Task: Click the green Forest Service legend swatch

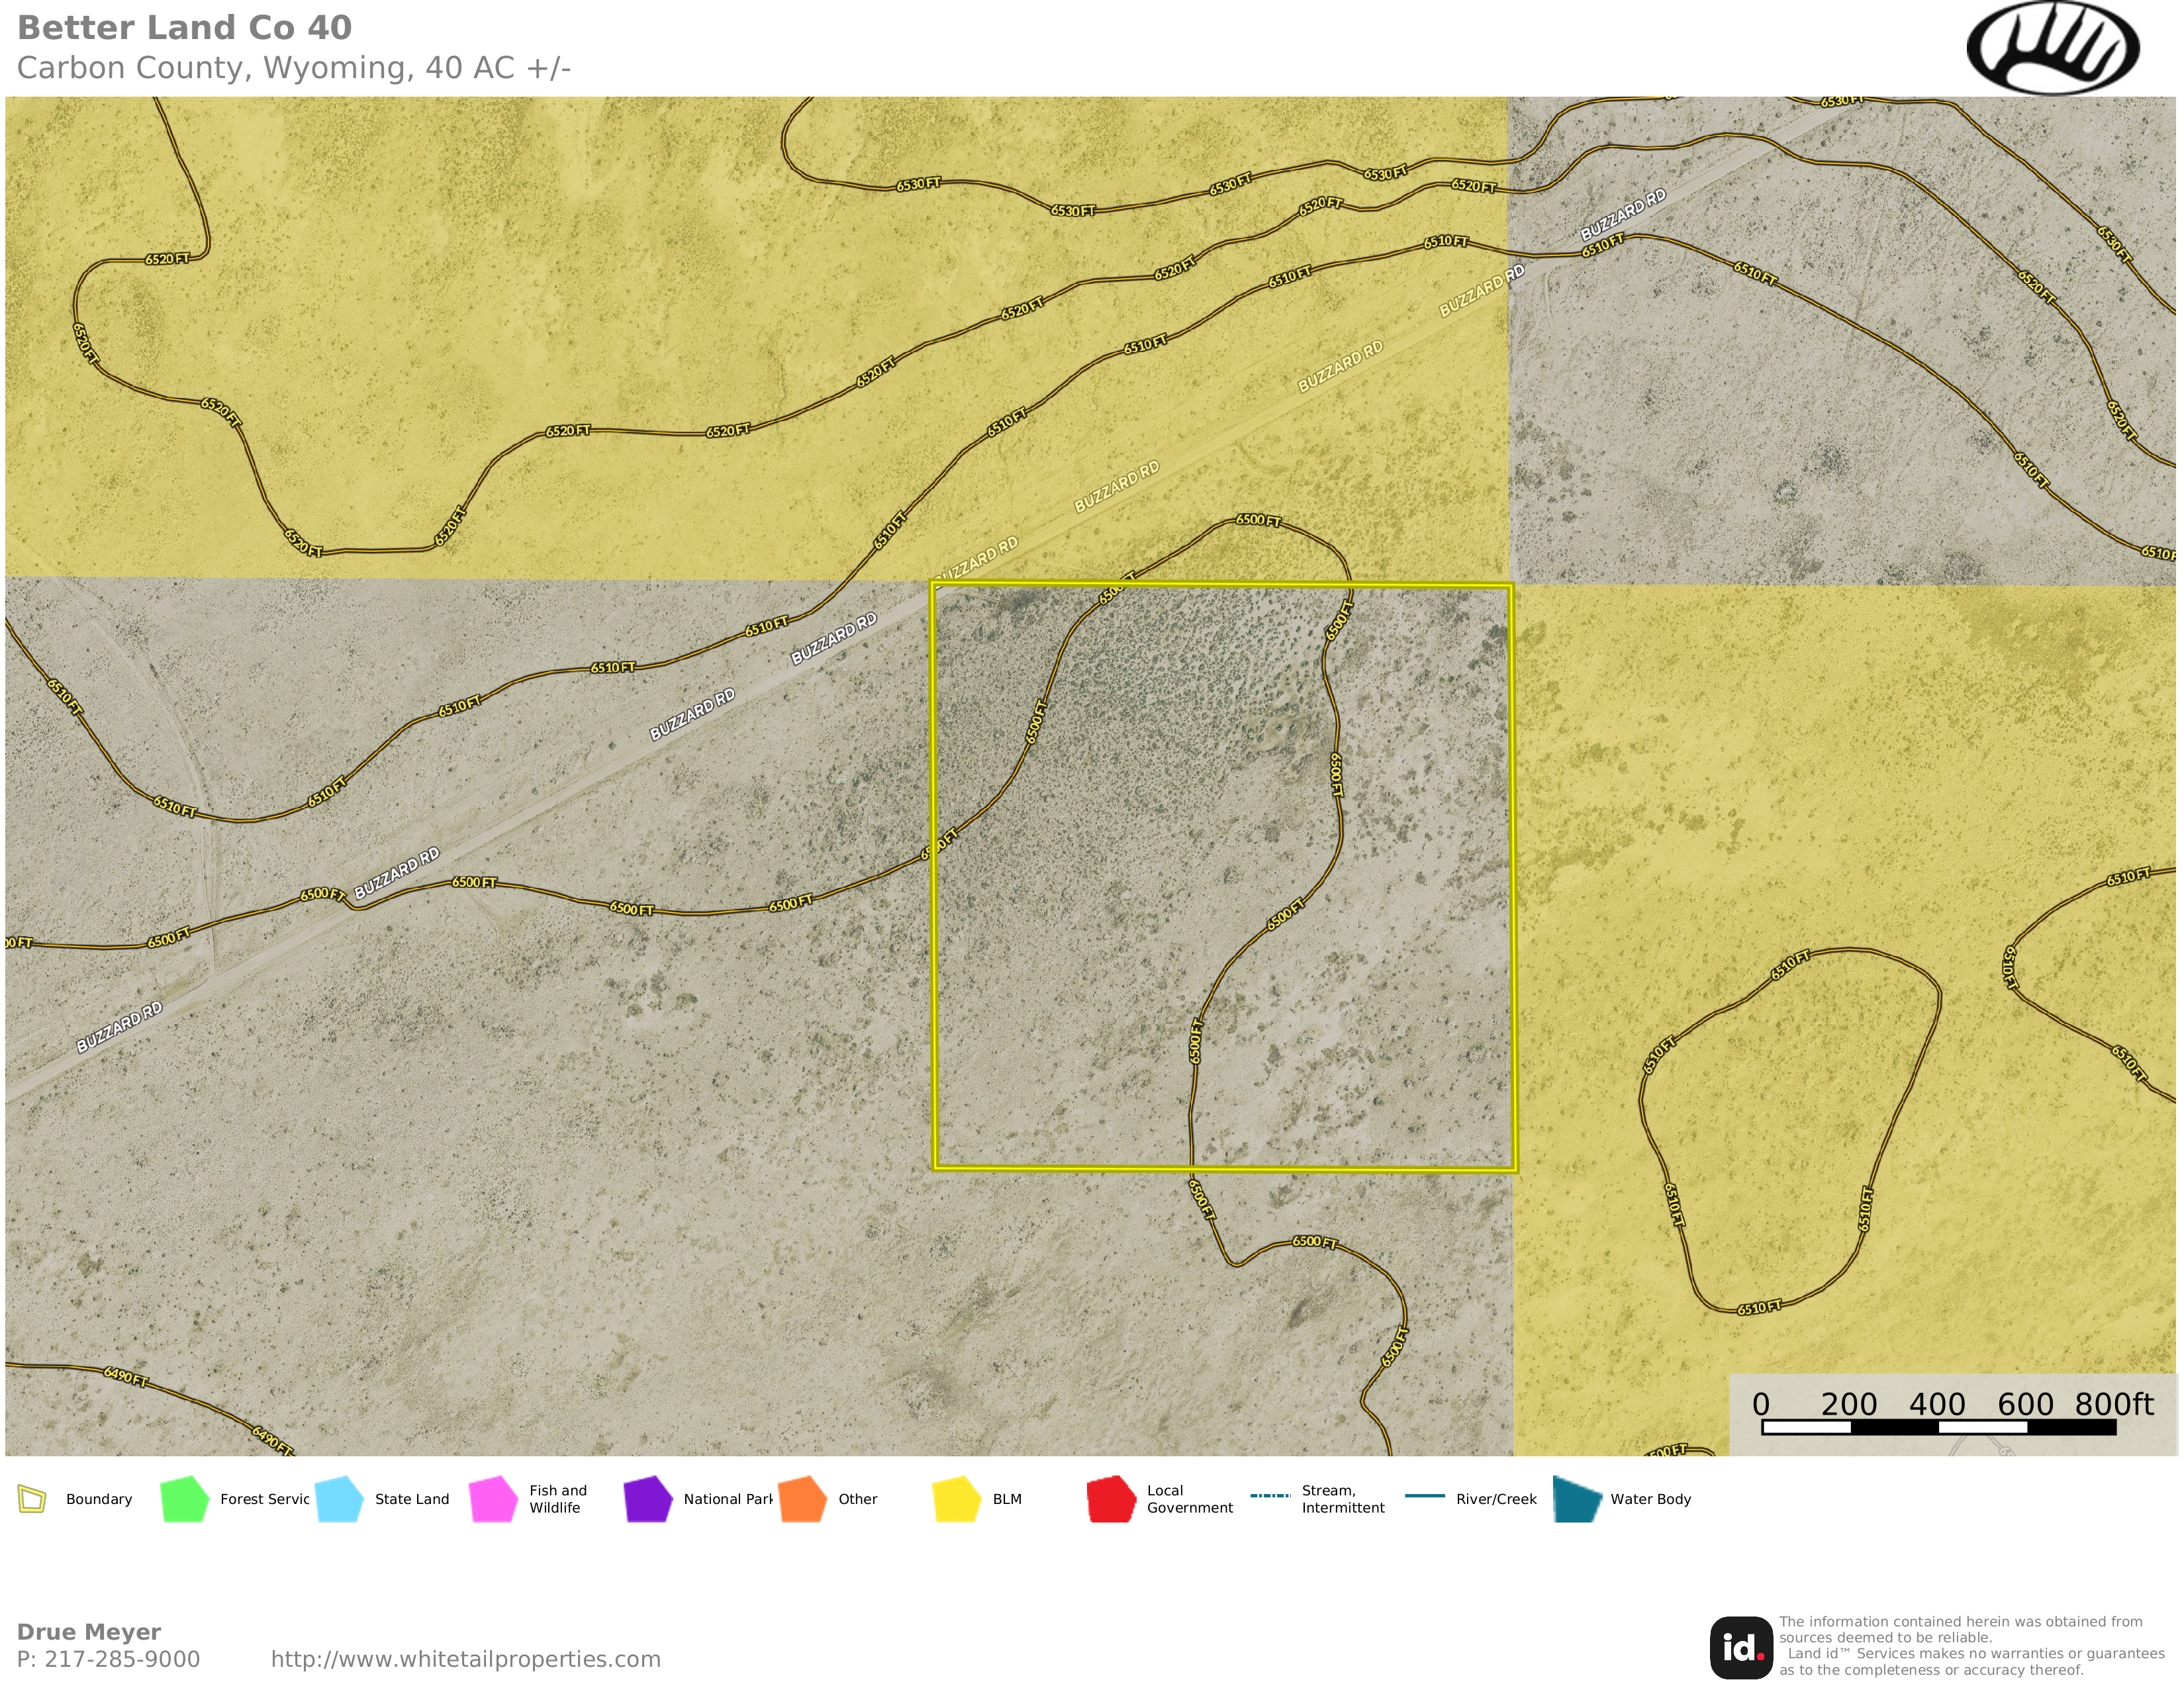Action: (184, 1499)
